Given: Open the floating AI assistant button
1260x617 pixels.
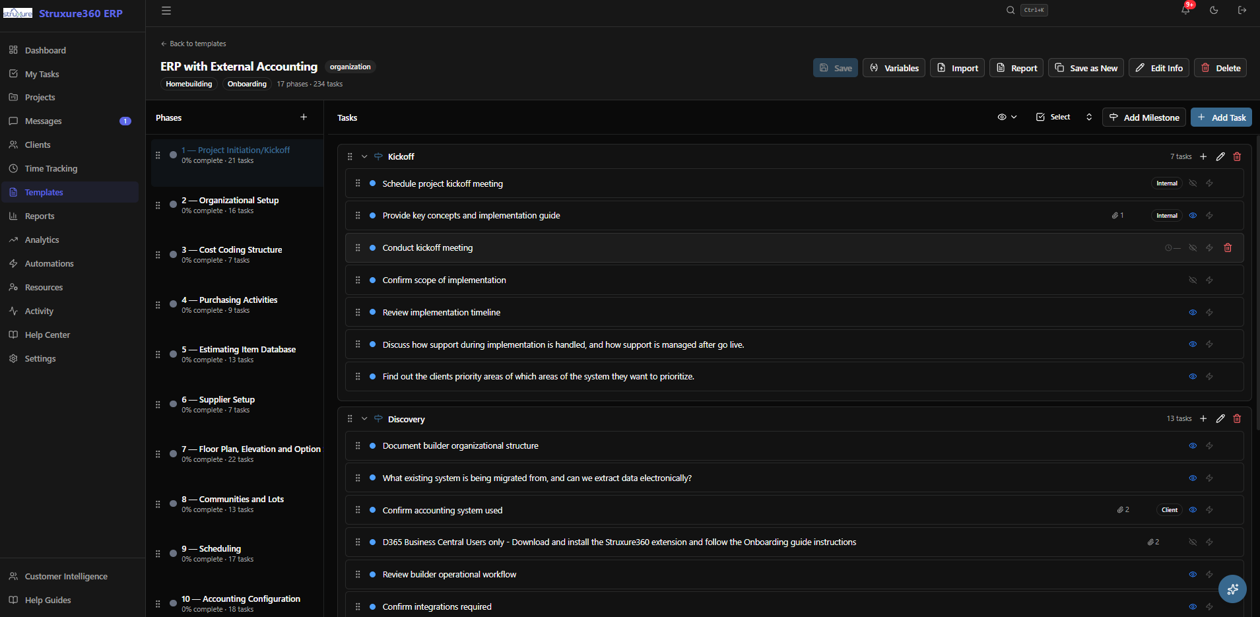Looking at the screenshot, I should [1232, 589].
